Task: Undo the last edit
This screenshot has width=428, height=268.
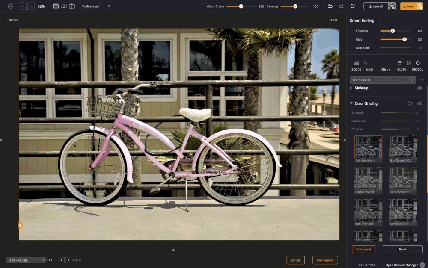Action: (330, 6)
